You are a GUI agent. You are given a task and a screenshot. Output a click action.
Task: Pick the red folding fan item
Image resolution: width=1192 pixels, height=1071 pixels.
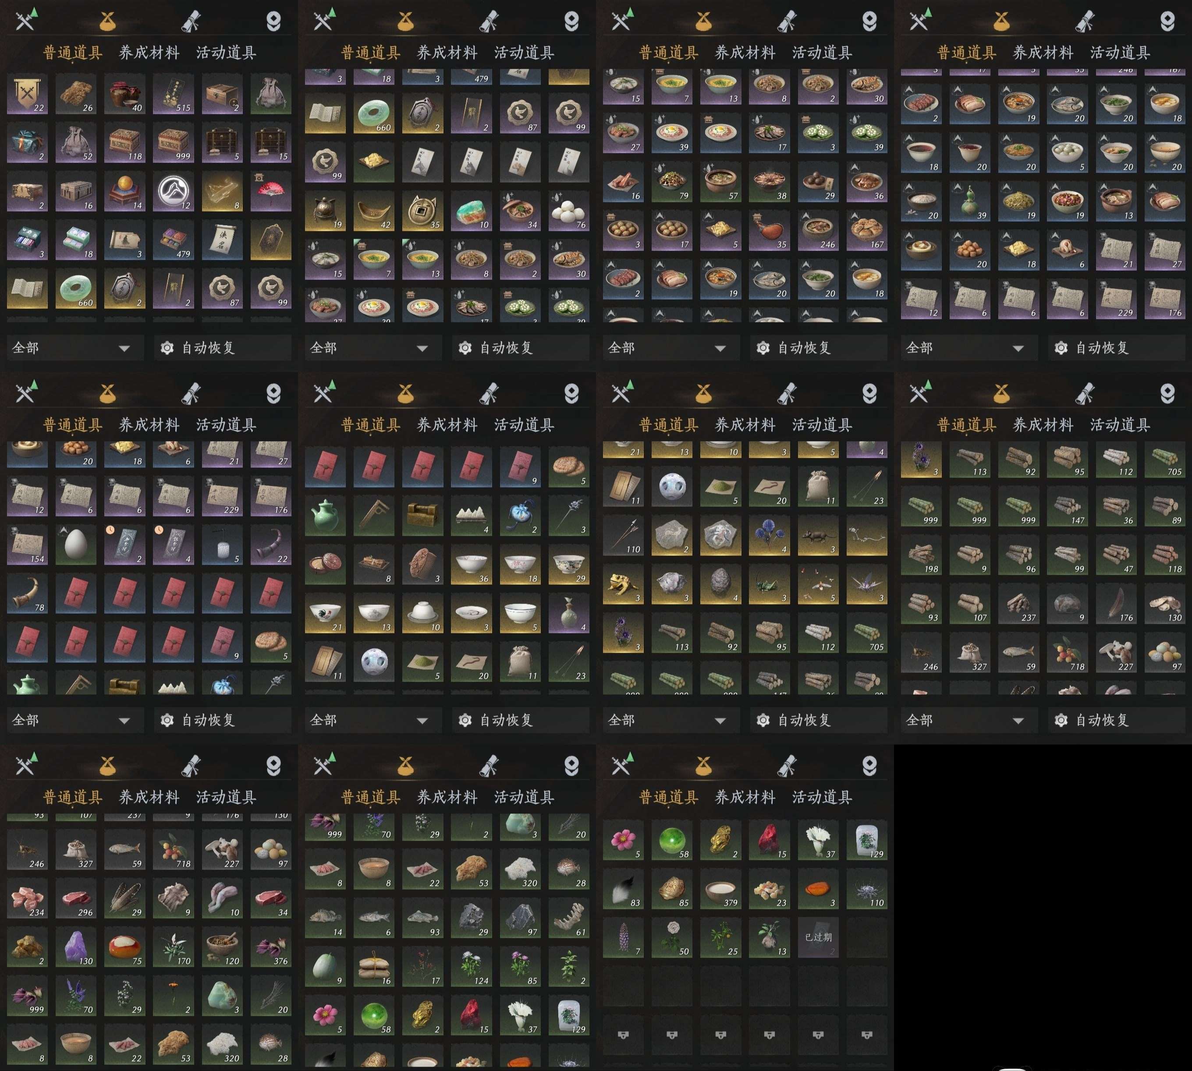coord(271,191)
